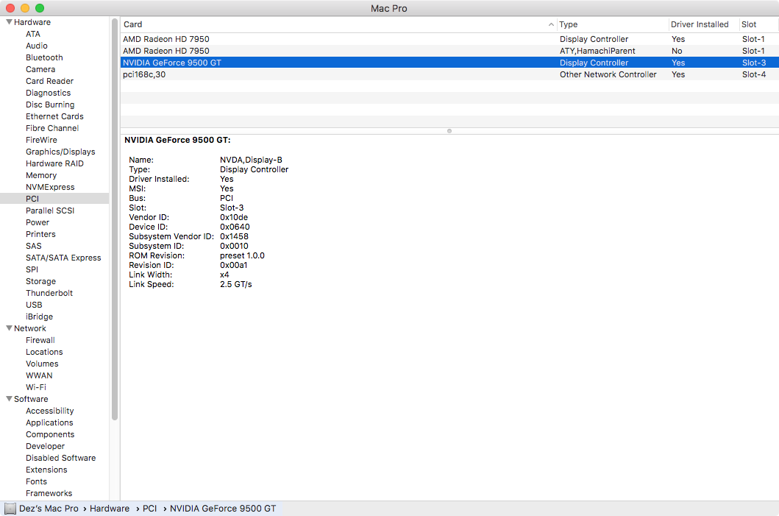Select Extensions under Software
The image size is (779, 516).
click(46, 470)
